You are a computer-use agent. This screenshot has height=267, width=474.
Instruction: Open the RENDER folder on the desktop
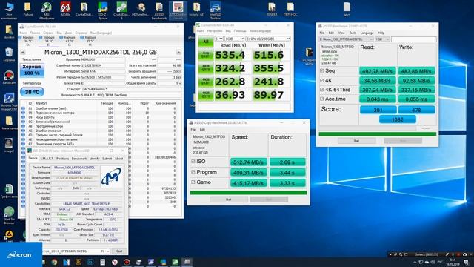click(x=272, y=10)
